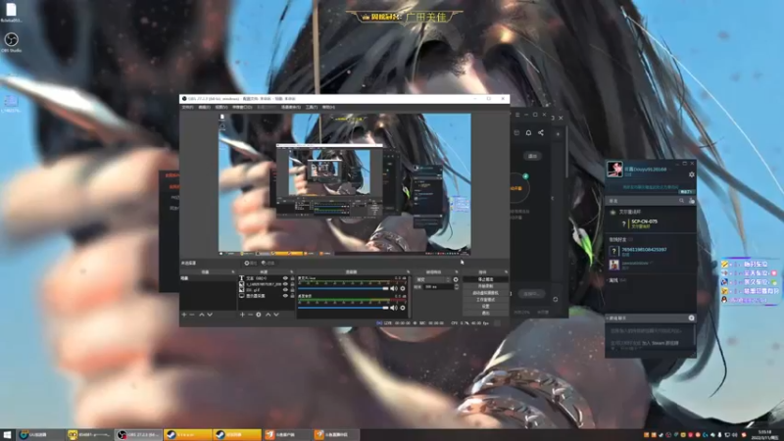Lock the text (GDI+) source
784x441 pixels.
pyautogui.click(x=292, y=278)
